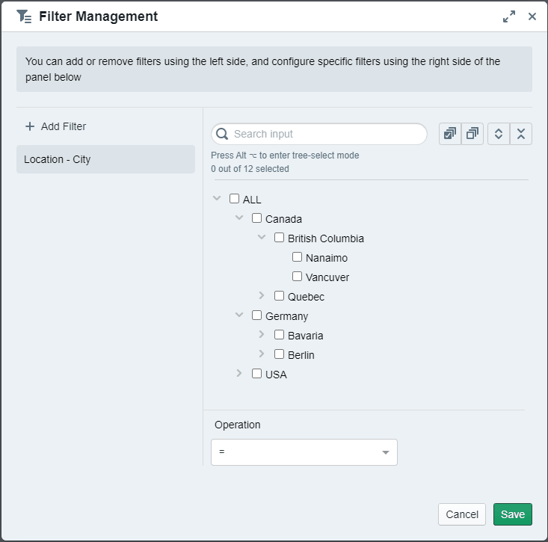Collapse the British Columbia node

click(262, 238)
